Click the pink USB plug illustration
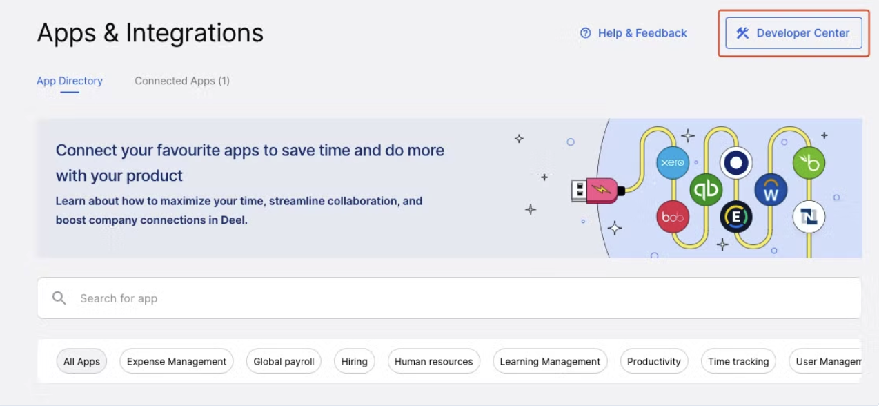Viewport: 879px width, 406px height. [598, 189]
